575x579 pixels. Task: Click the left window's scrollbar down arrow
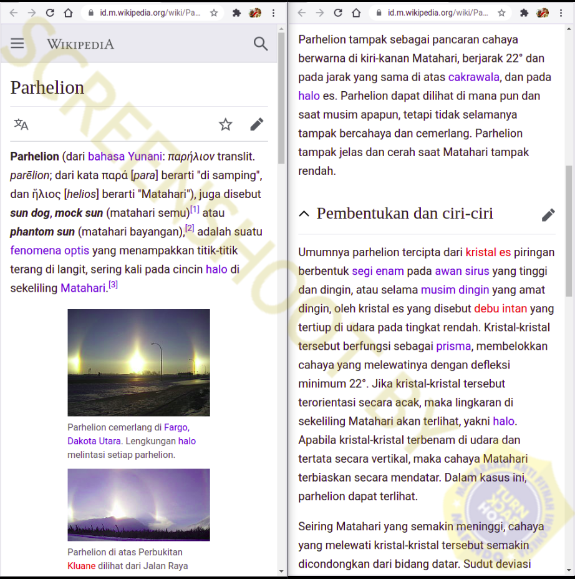tap(281, 572)
